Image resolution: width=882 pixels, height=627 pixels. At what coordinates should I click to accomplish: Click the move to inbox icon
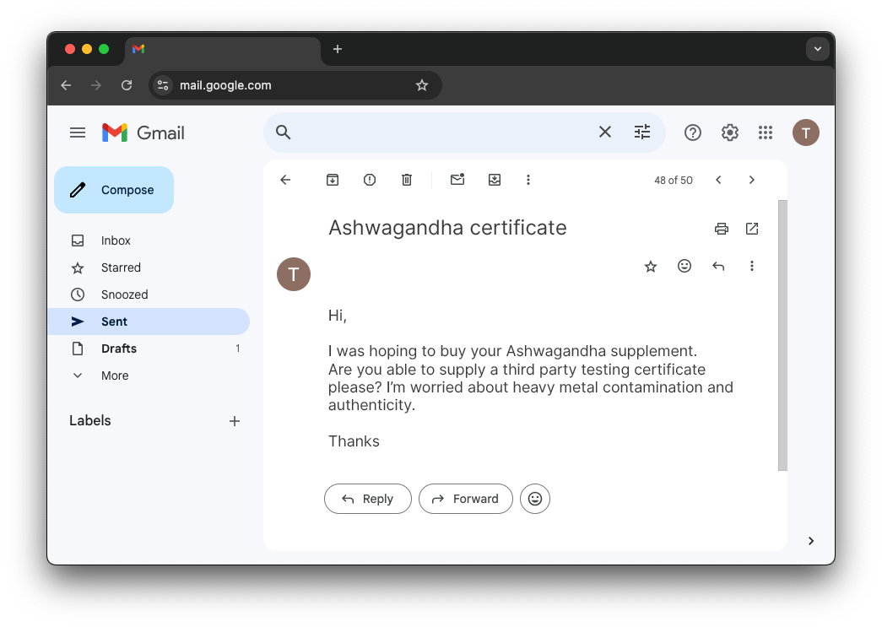tap(495, 180)
